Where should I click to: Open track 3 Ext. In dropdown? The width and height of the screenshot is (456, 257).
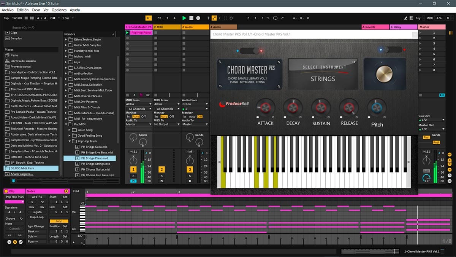(195, 104)
